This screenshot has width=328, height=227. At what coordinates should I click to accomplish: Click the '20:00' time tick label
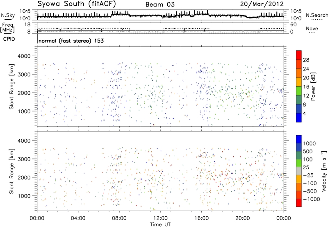[242, 218]
